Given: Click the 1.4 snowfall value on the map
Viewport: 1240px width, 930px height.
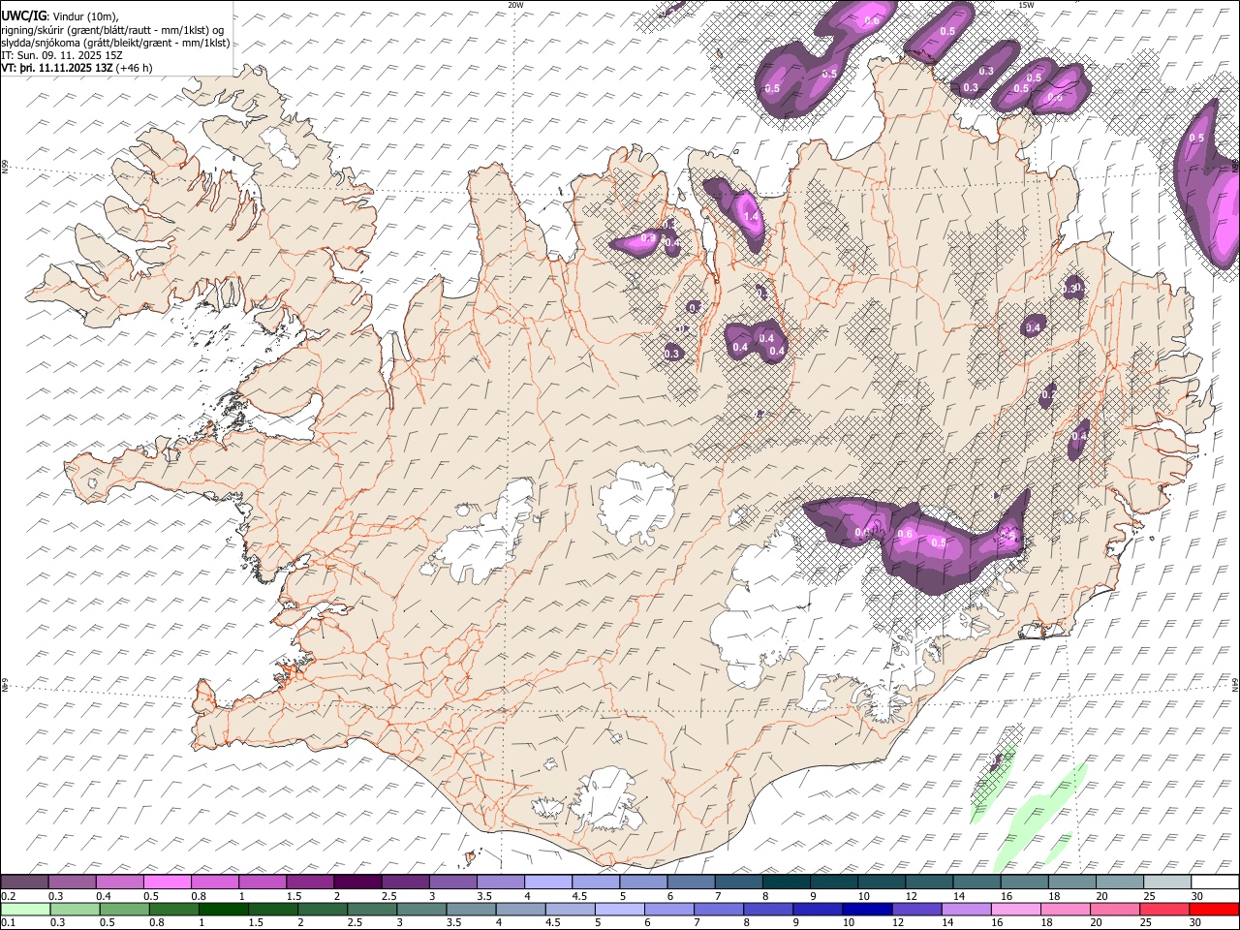Looking at the screenshot, I should pyautogui.click(x=751, y=217).
